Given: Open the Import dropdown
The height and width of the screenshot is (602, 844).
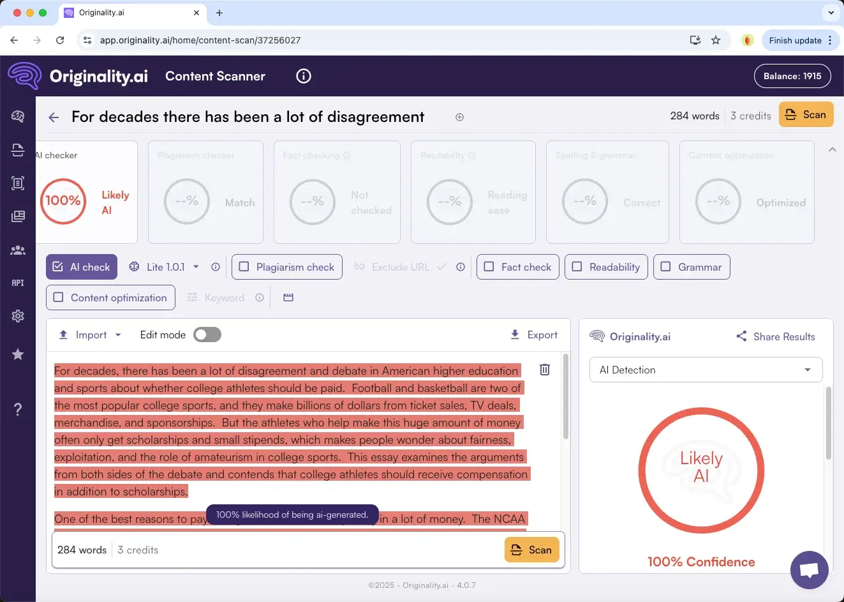Looking at the screenshot, I should point(89,335).
